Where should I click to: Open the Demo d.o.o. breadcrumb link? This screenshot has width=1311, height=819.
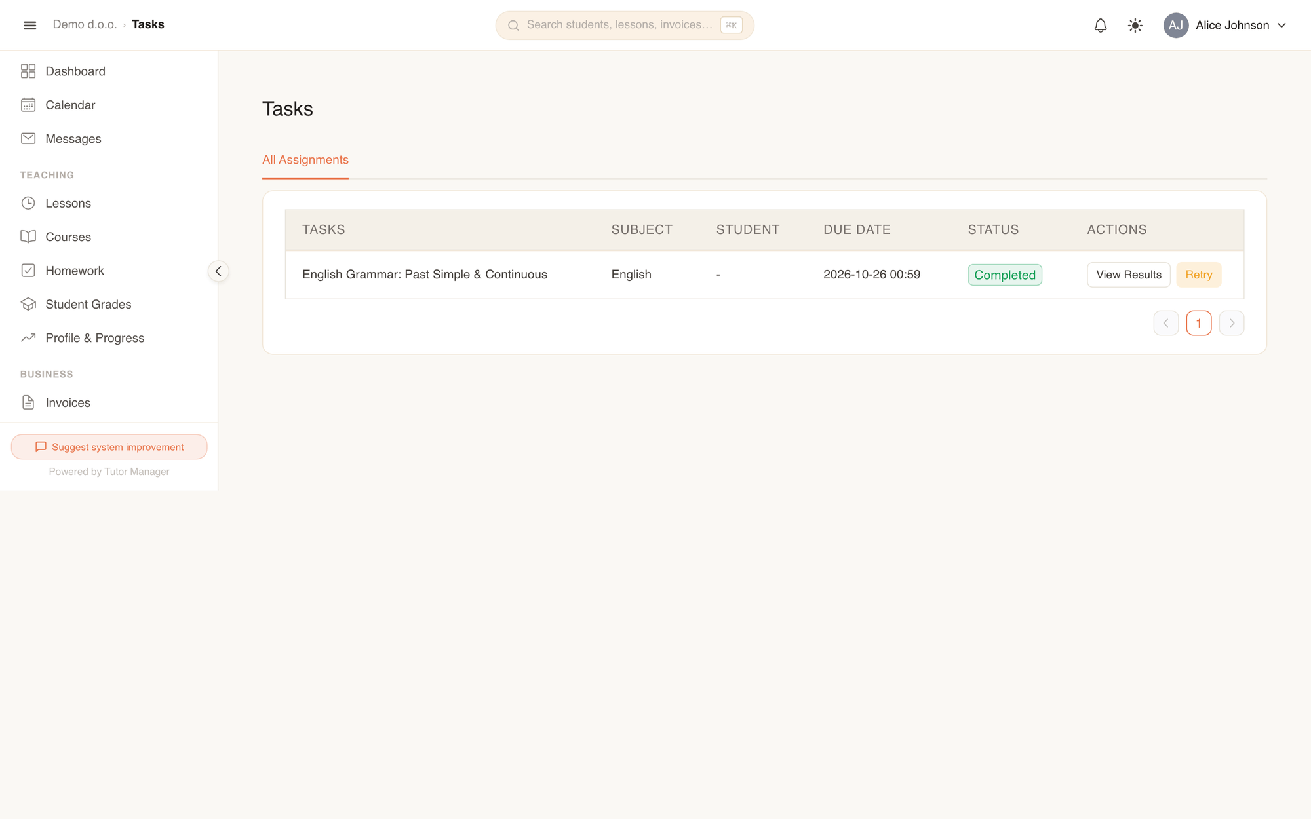[85, 24]
